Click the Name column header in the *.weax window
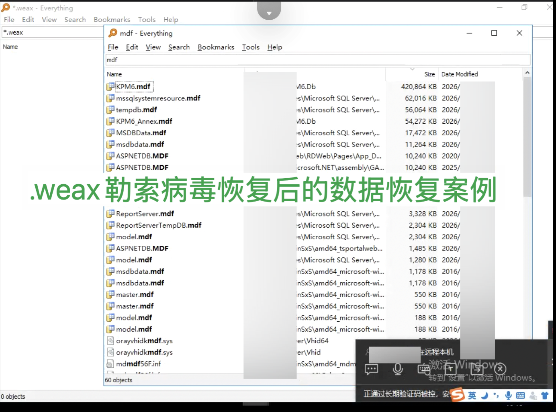Screen dimensions: 556x412 [x=10, y=47]
